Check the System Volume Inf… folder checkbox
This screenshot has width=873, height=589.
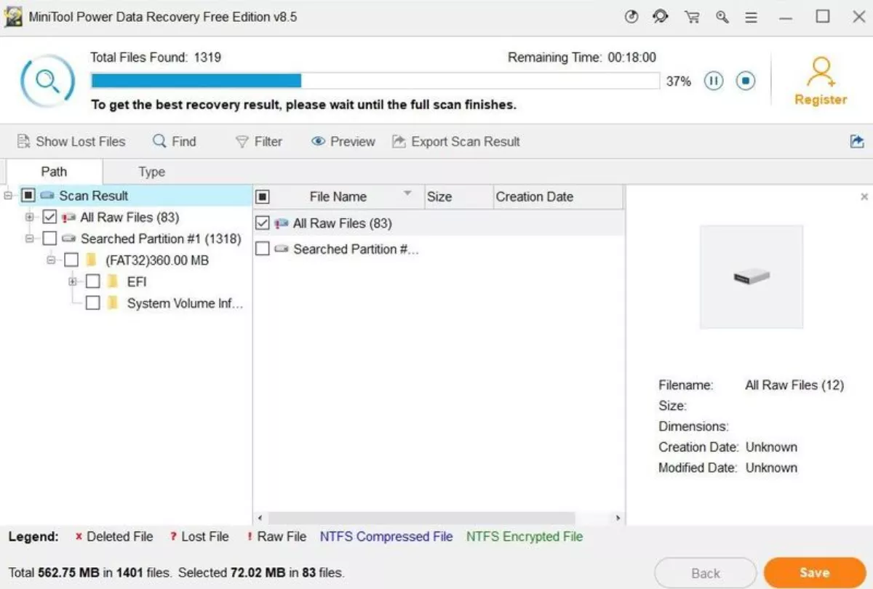click(x=93, y=303)
